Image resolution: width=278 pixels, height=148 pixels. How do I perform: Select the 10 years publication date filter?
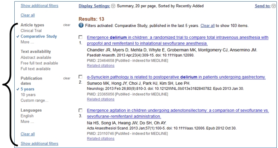[28, 95]
